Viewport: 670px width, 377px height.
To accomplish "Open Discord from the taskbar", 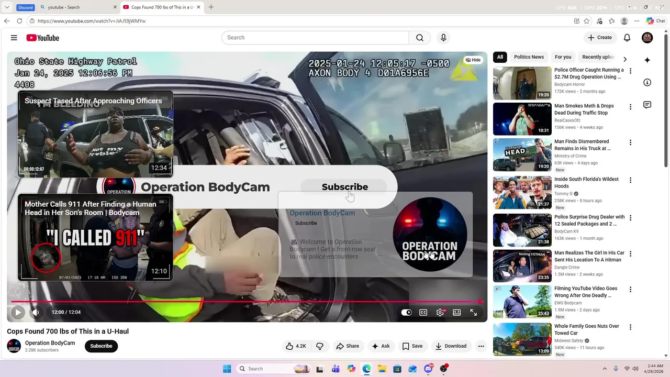I will [428, 369].
